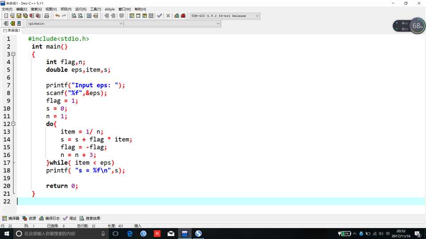This screenshot has height=239, width=426.
Task: Click the Go to line icon
Action: tap(96, 16)
